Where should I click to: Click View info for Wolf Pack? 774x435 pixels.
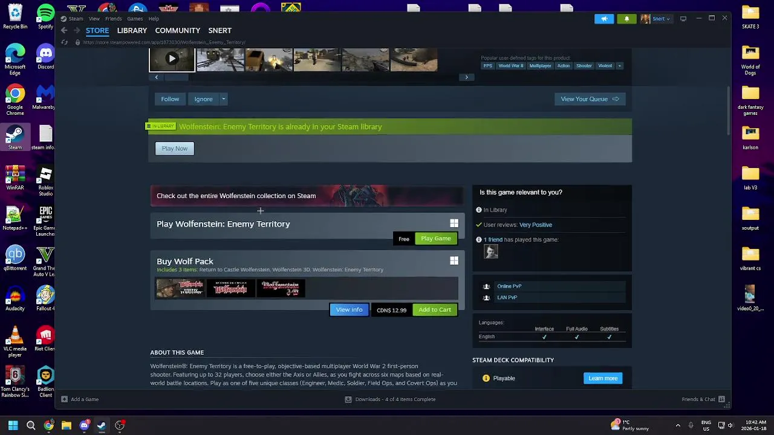[349, 310]
